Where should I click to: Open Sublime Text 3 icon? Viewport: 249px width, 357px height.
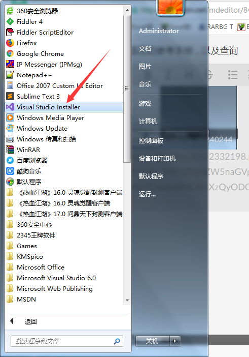pos(10,96)
